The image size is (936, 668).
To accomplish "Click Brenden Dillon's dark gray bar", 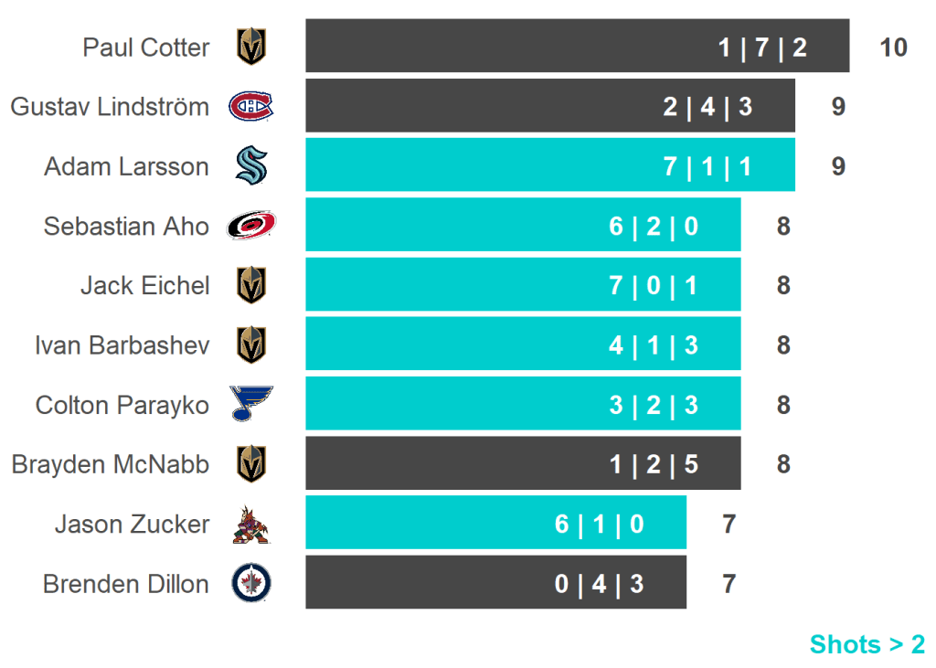I will (495, 582).
